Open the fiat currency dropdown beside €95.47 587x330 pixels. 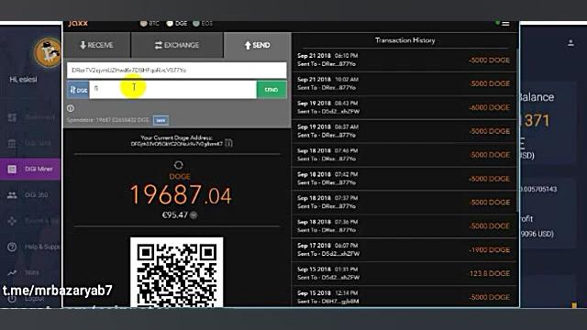(194, 215)
